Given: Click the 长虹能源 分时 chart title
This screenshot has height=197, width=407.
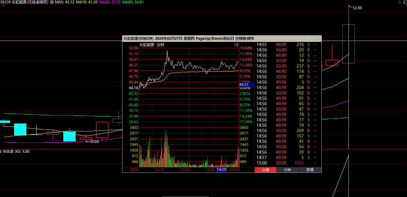Looking at the screenshot, I should [x=152, y=45].
